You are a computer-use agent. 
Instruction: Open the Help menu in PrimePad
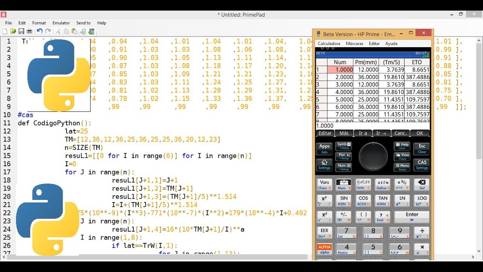click(102, 23)
